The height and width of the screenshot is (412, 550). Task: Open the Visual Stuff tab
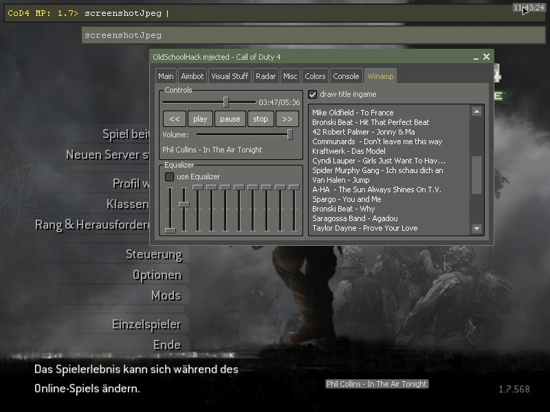tap(230, 76)
